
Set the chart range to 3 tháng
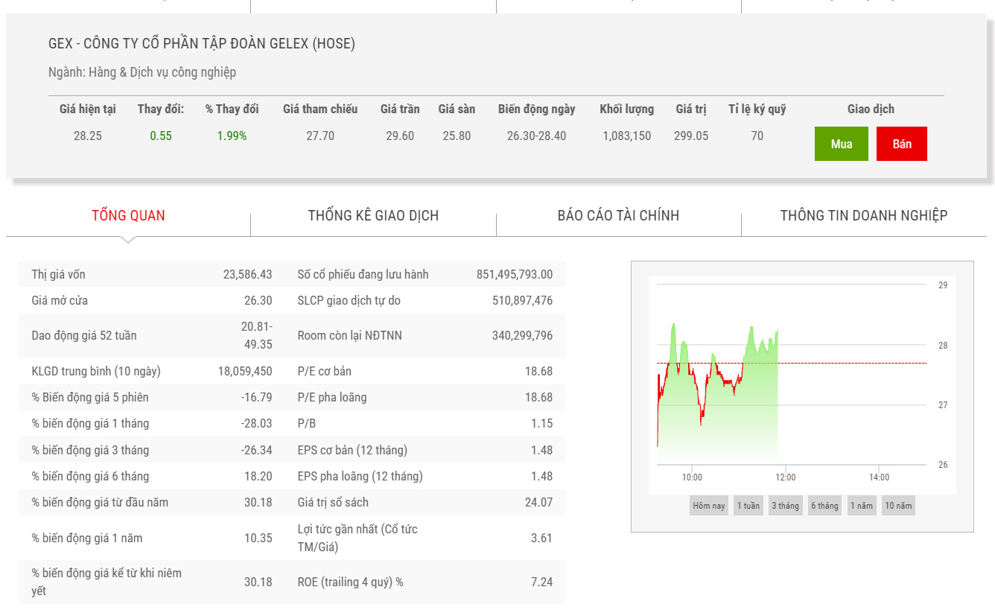(x=785, y=506)
